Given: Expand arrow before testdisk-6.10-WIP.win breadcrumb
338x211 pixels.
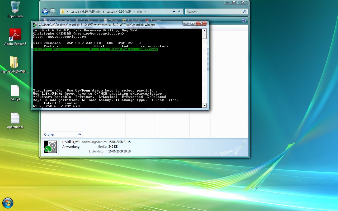Looking at the screenshot, I should [67, 12].
